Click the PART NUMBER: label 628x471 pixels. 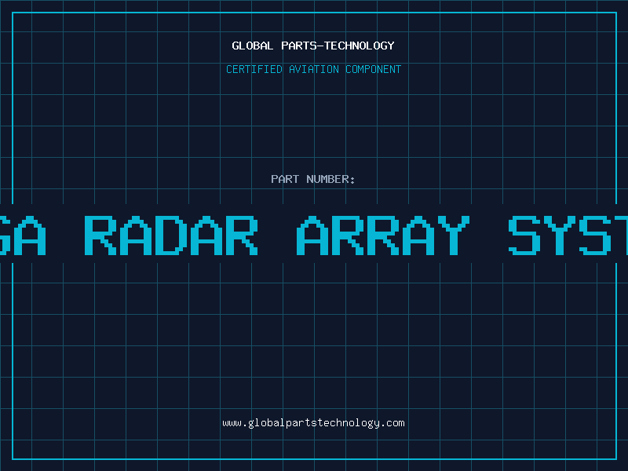pos(313,179)
